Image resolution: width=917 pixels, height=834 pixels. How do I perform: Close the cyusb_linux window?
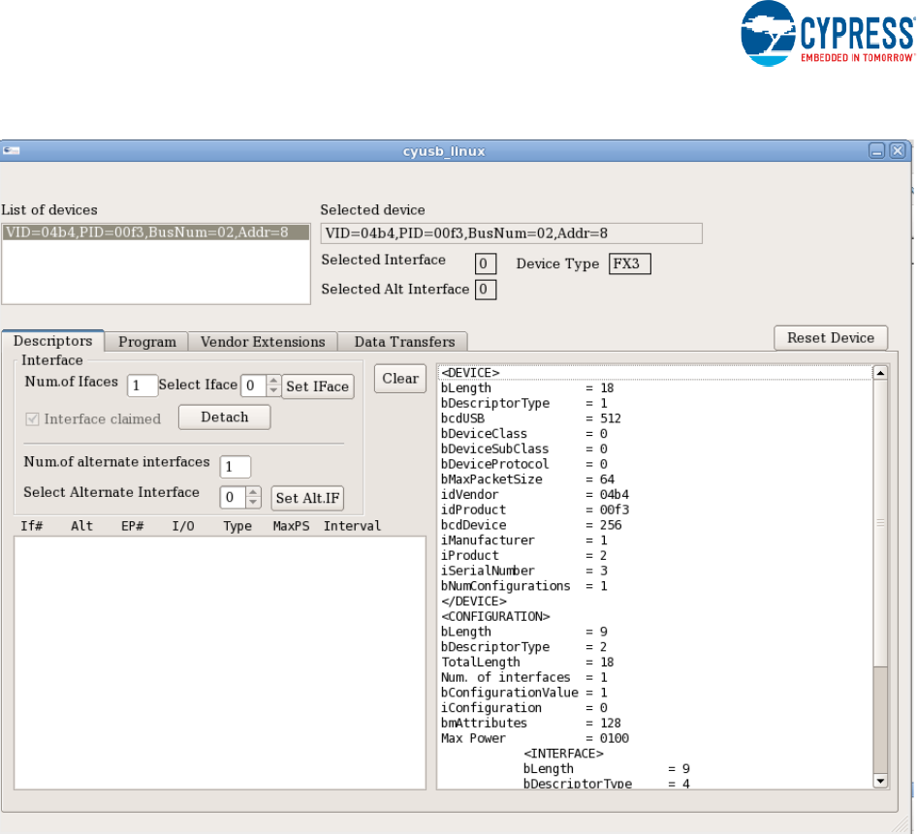897,151
